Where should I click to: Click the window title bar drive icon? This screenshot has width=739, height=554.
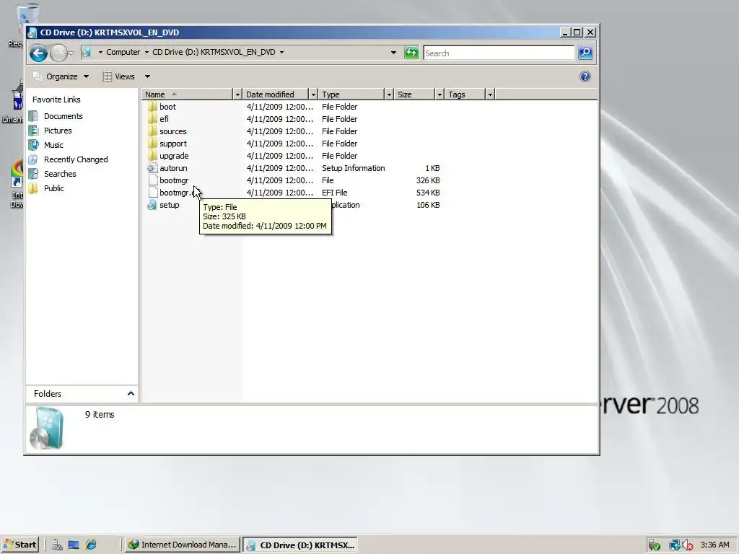32,32
